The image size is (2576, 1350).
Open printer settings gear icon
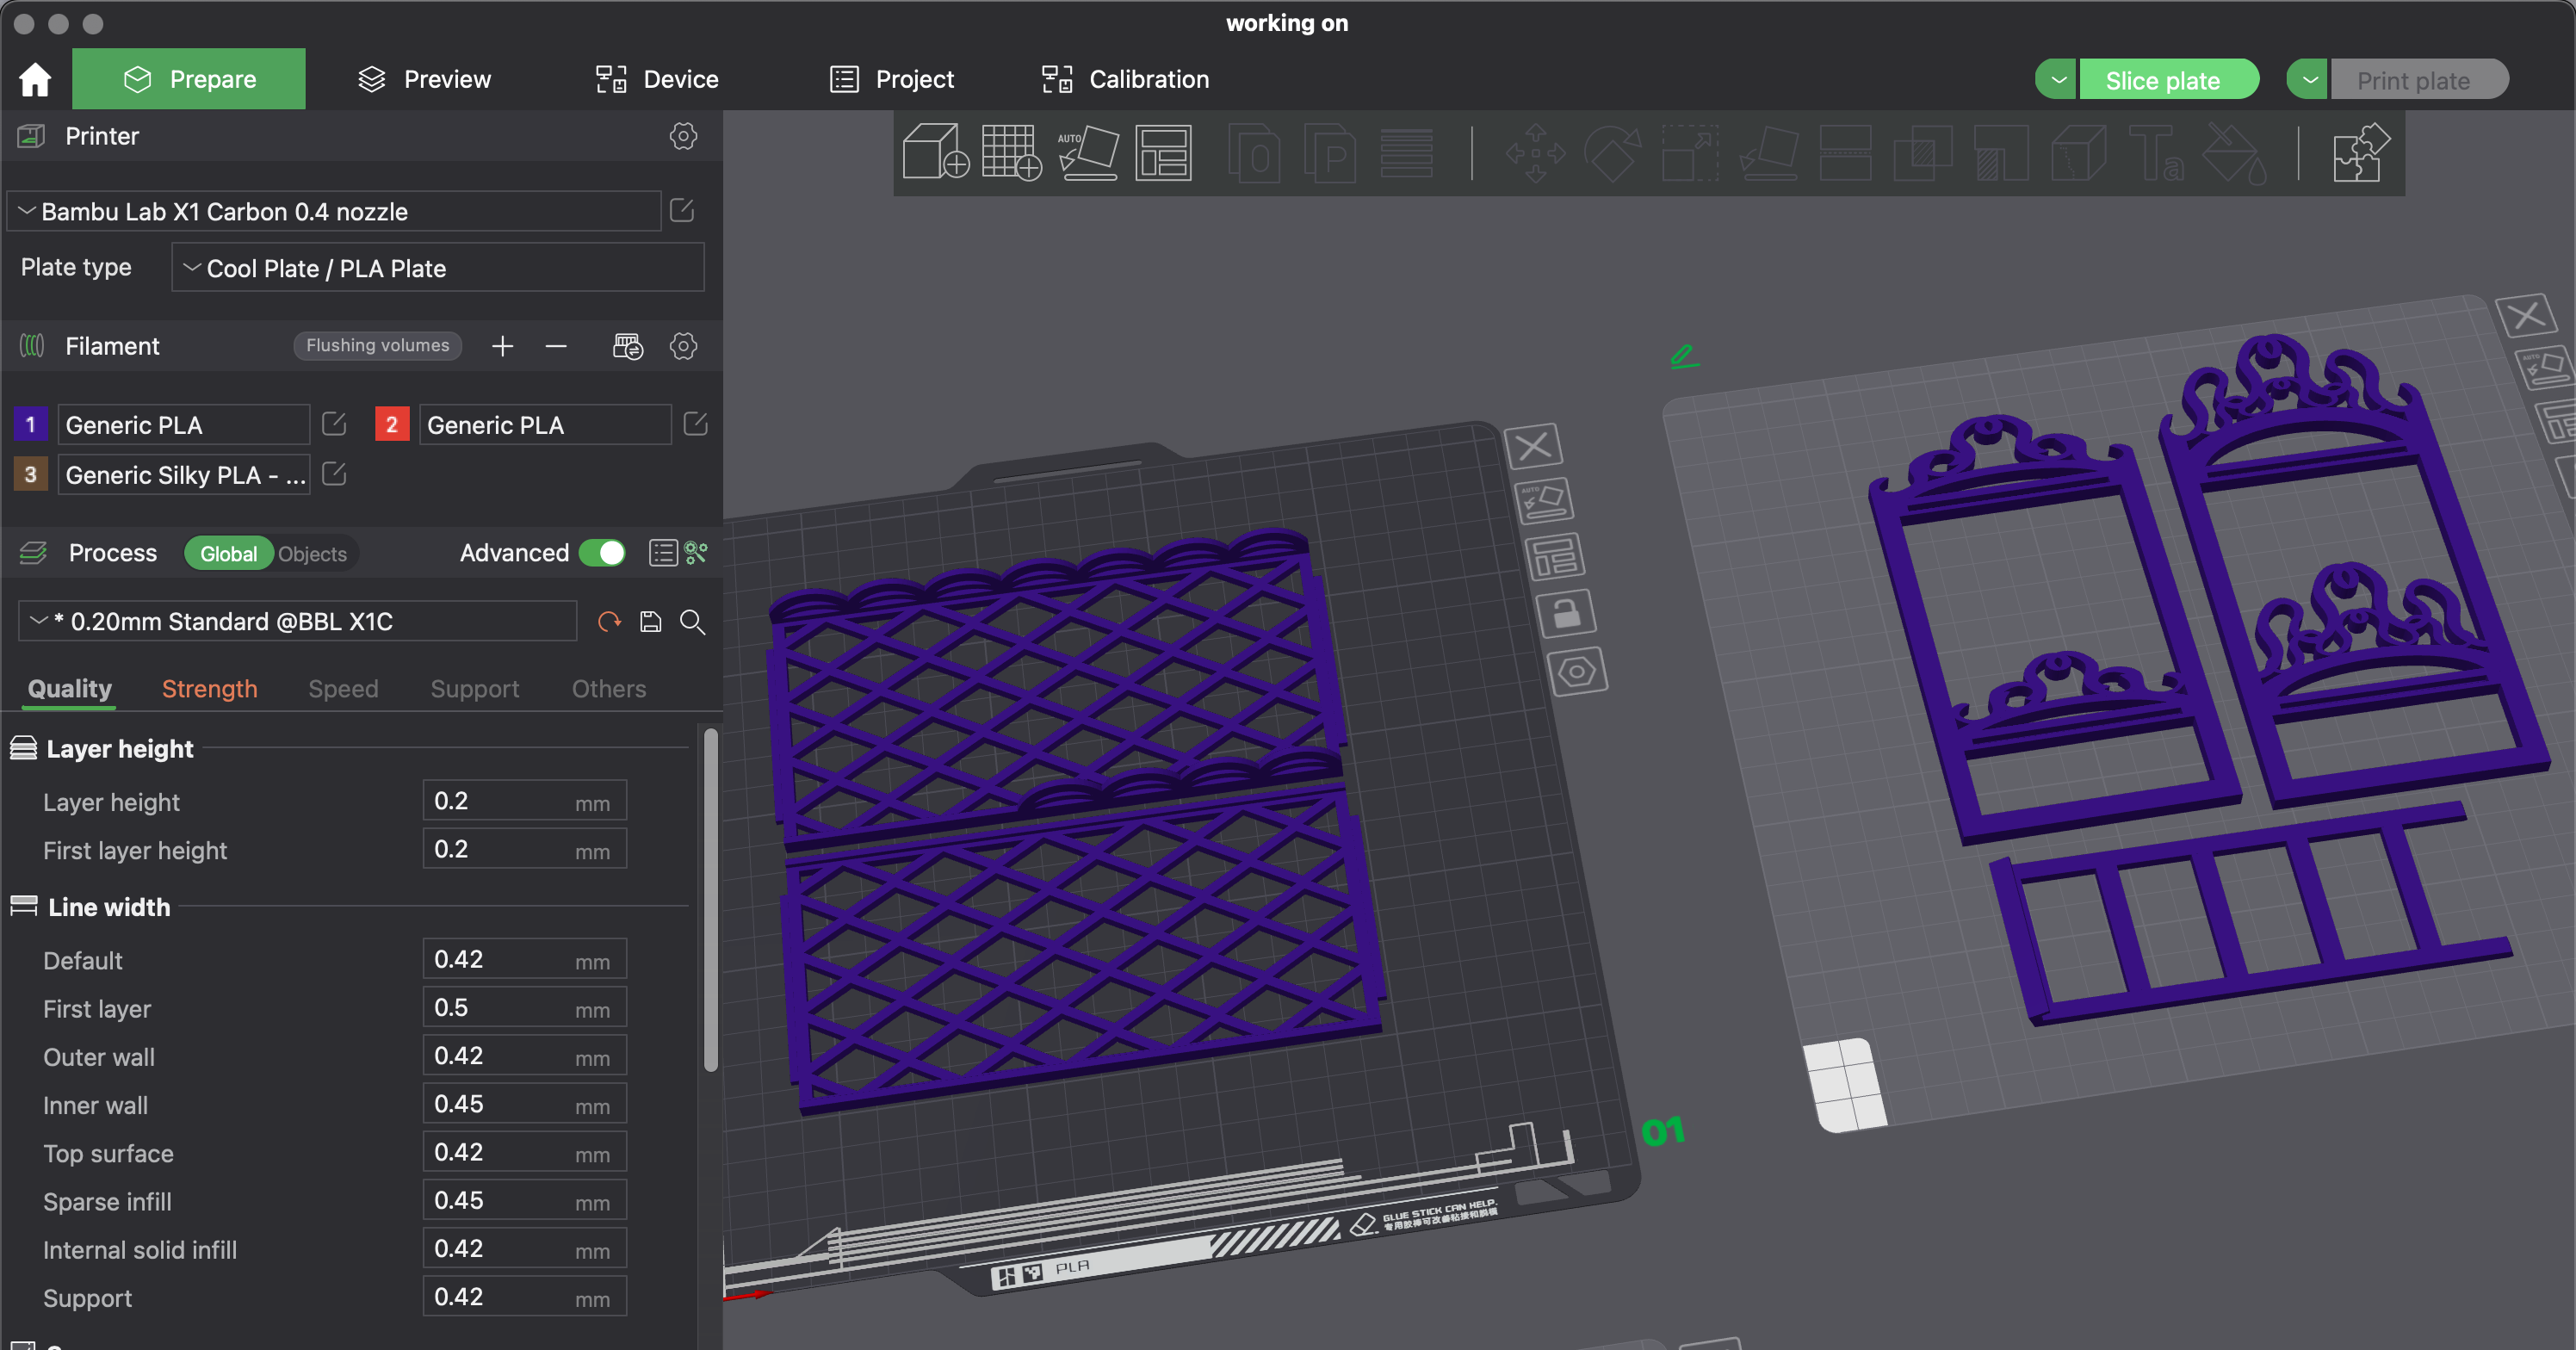[x=683, y=136]
